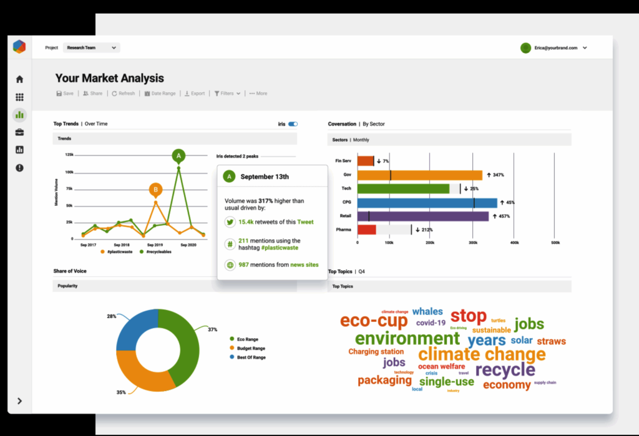Viewport: 639px width, 436px height.
Task: Select the bar chart analytics sidebar icon
Action: point(19,115)
